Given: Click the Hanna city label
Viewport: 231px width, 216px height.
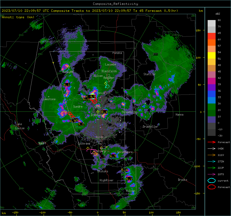Looking at the screenshot, I should pos(179,115).
